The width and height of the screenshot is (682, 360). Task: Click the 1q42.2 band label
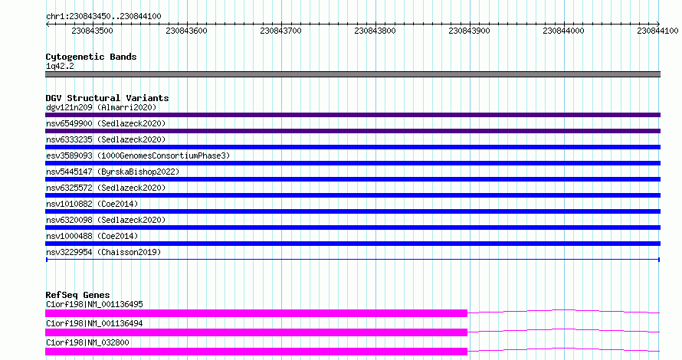(60, 66)
